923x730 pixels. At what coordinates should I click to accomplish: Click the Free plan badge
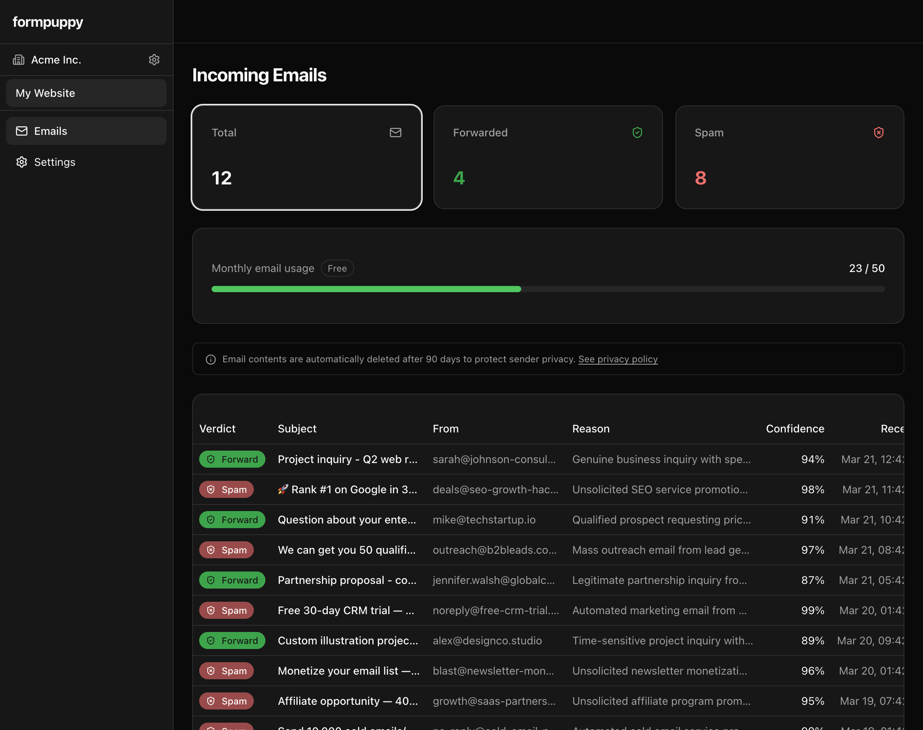[337, 269]
